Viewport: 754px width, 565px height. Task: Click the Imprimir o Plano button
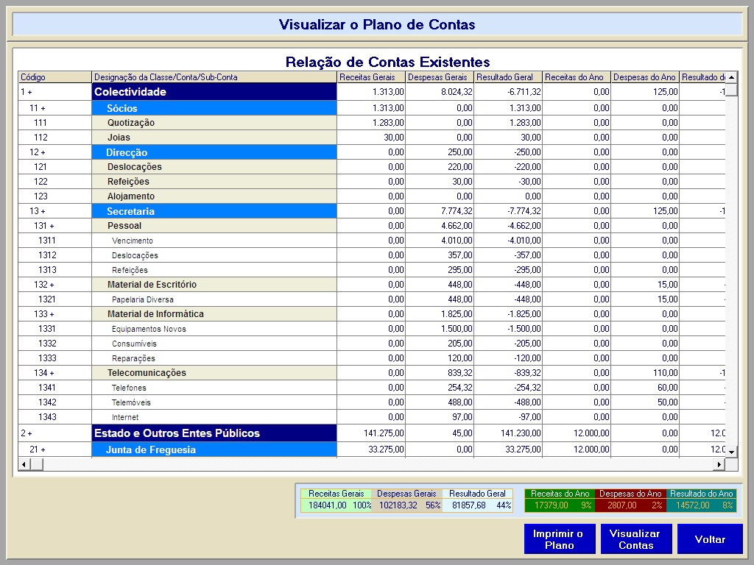click(558, 539)
